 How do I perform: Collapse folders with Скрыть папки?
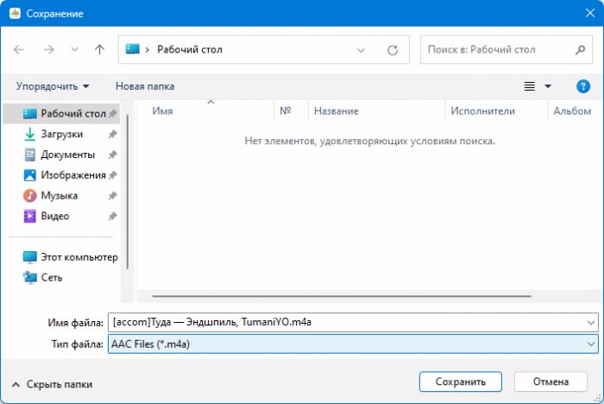(53, 384)
